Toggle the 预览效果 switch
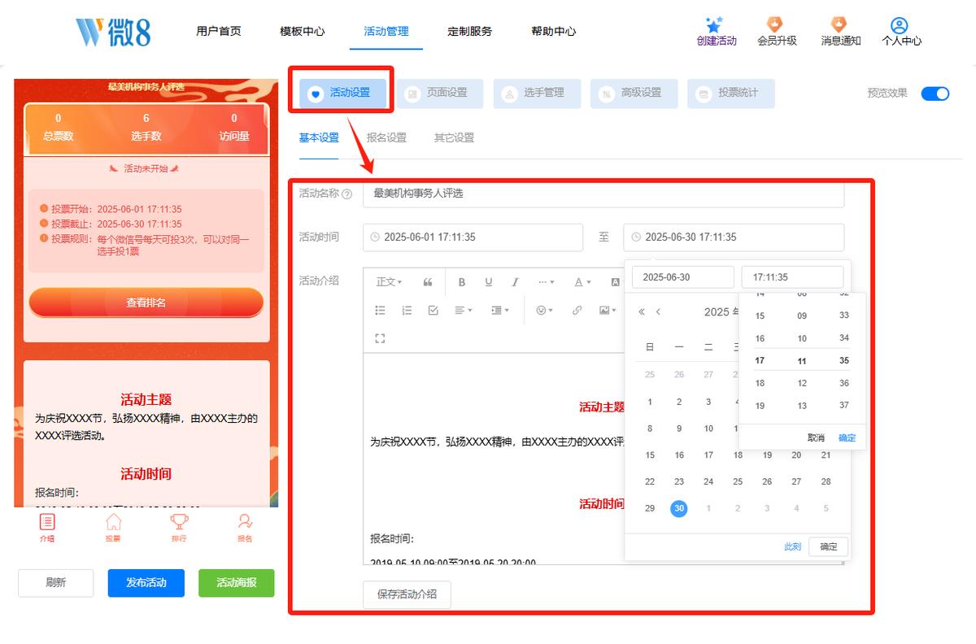This screenshot has height=644, width=976. 935,94
